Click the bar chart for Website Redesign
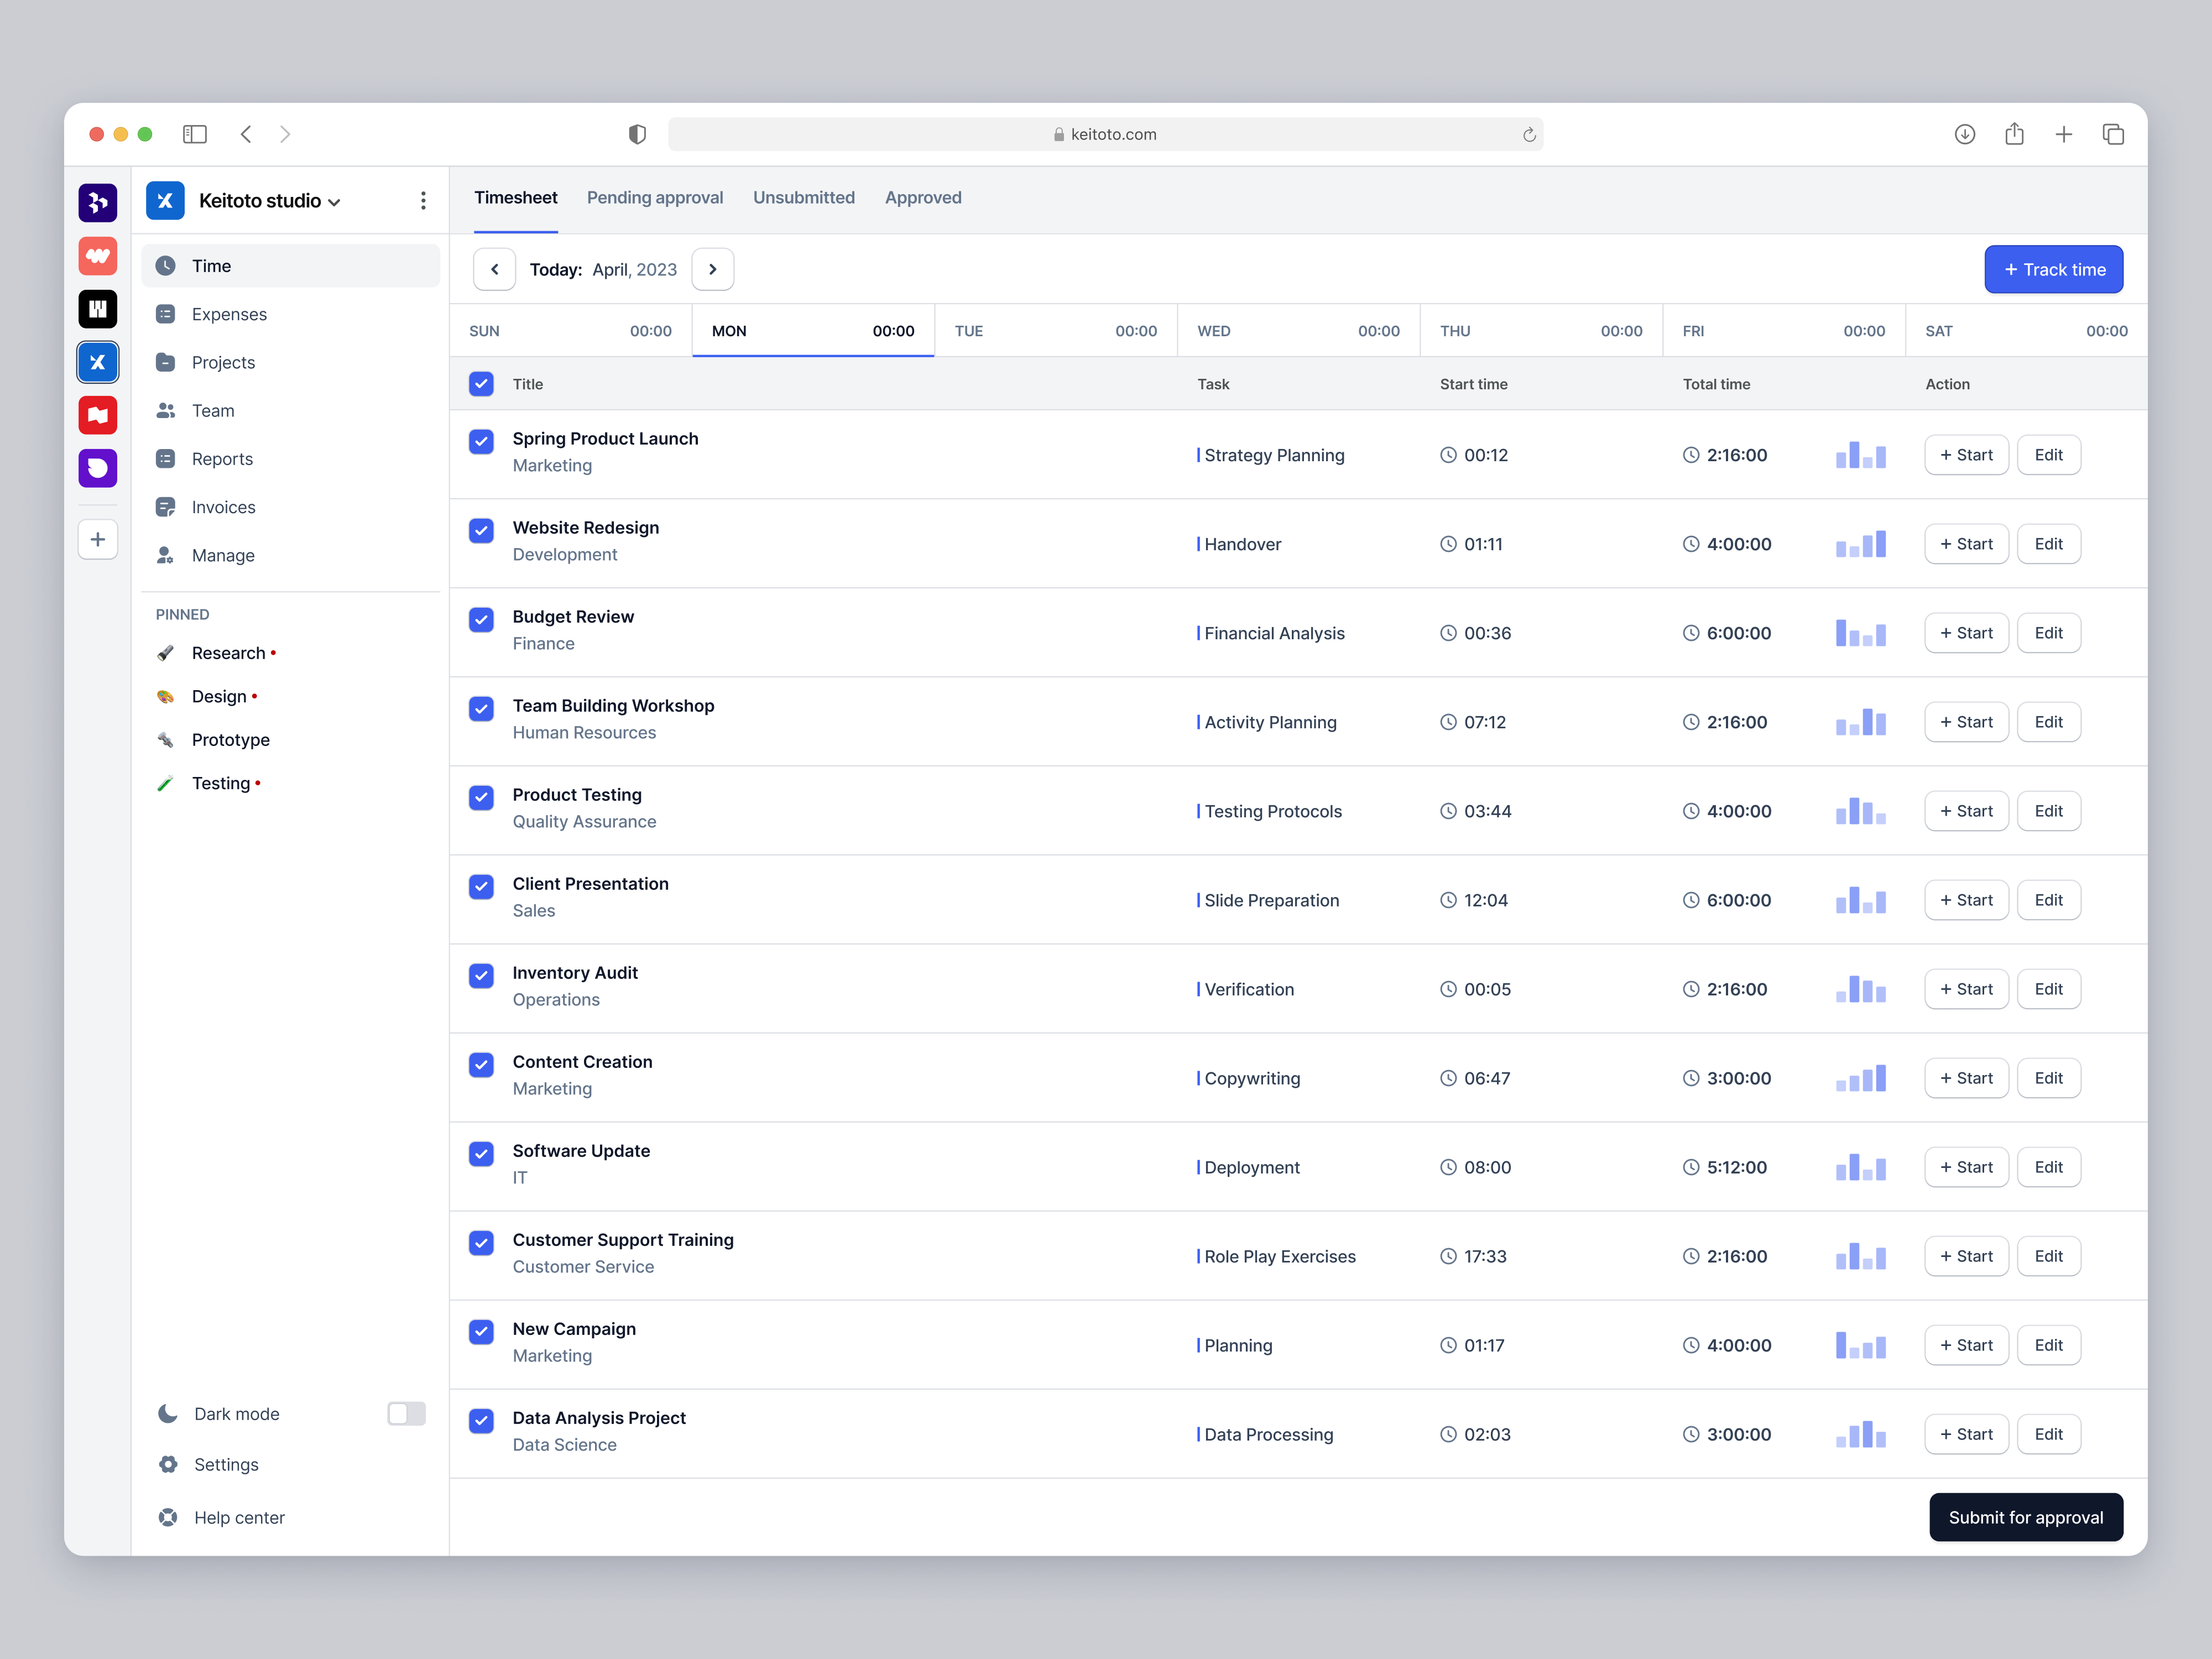Screen dimensions: 2212x1659 [1861, 544]
